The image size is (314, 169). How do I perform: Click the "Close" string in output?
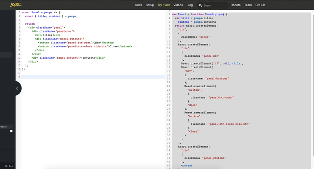[x=193, y=131]
